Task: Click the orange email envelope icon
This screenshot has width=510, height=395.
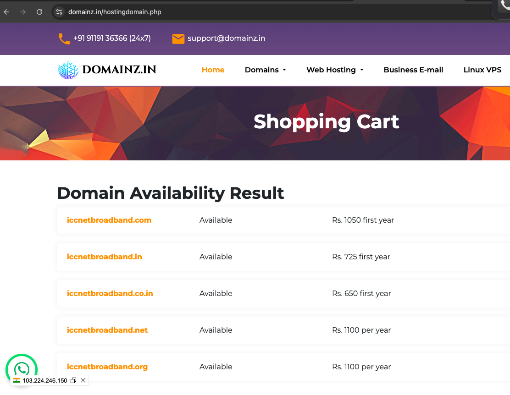Action: pyautogui.click(x=178, y=38)
